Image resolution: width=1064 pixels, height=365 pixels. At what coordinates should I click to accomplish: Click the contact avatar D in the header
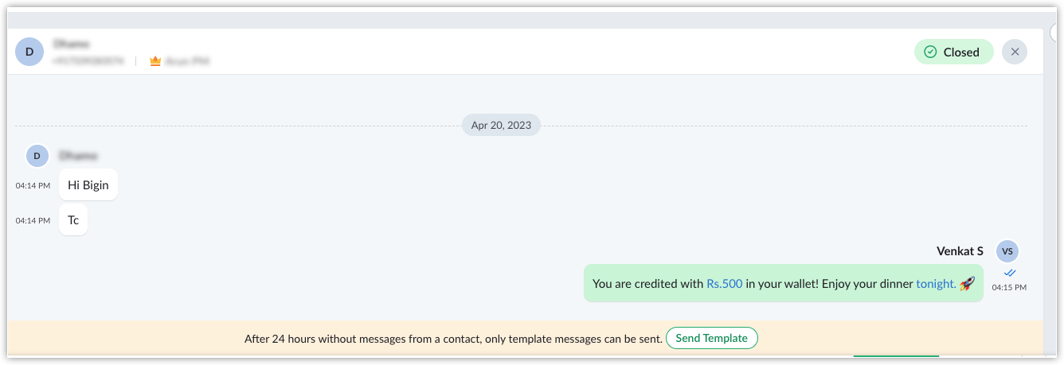coord(29,52)
